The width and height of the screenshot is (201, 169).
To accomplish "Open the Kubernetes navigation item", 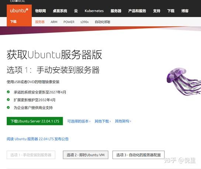I will (x=94, y=11).
